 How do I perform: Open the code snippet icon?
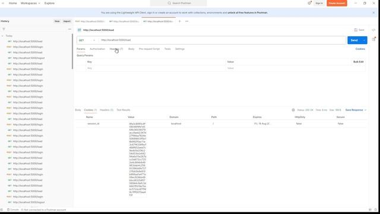[x=373, y=30]
